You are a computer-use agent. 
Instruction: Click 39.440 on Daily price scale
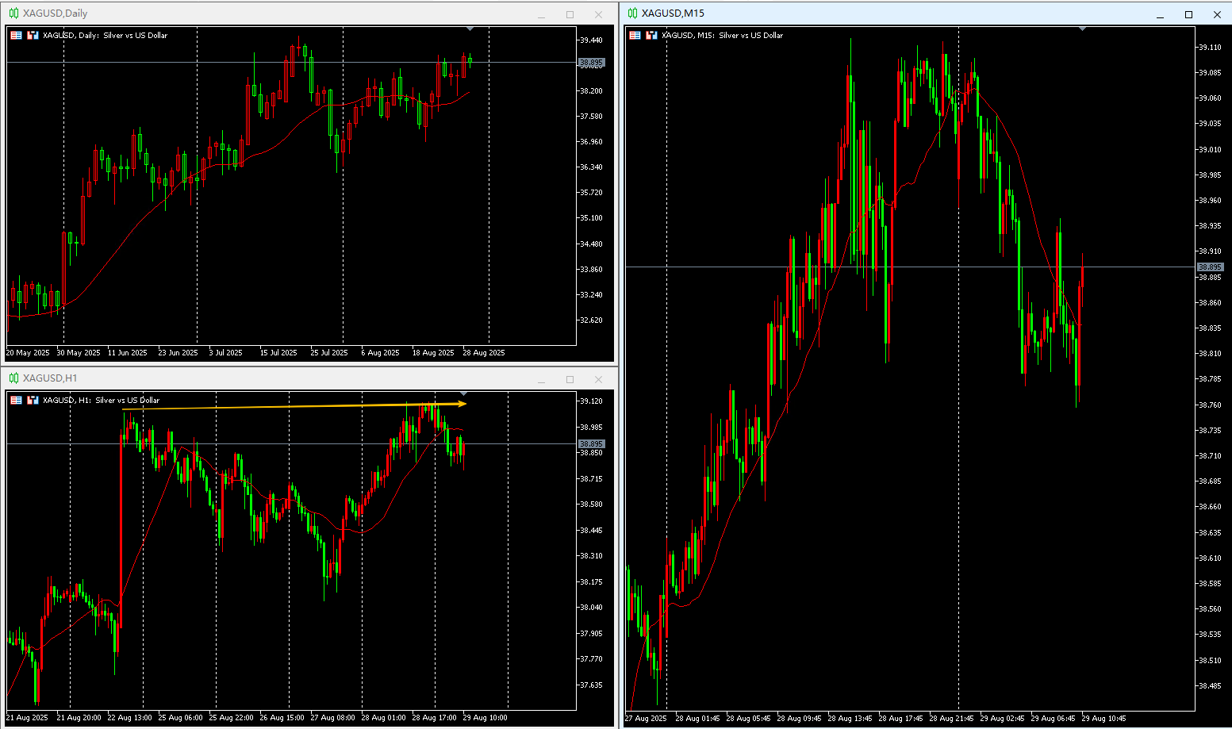pos(591,40)
